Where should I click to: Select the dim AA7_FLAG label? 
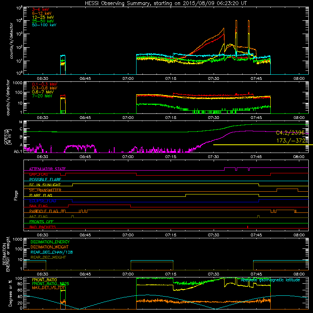tap(38, 216)
